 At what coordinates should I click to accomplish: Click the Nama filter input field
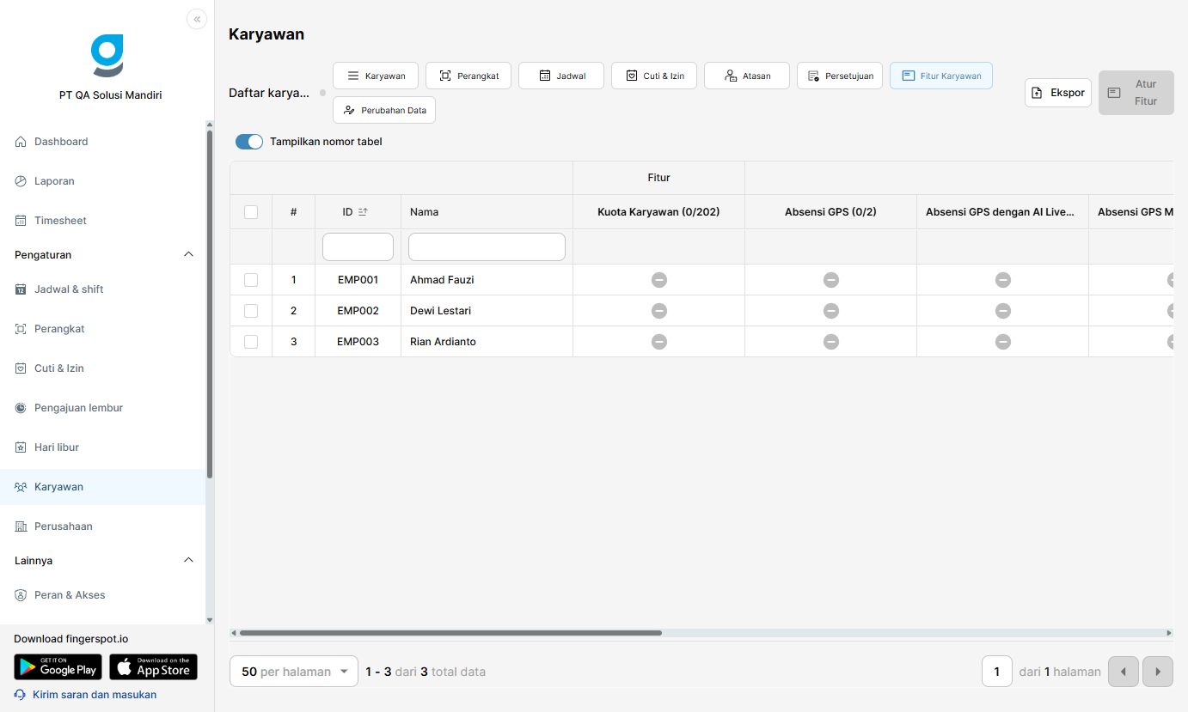(487, 246)
